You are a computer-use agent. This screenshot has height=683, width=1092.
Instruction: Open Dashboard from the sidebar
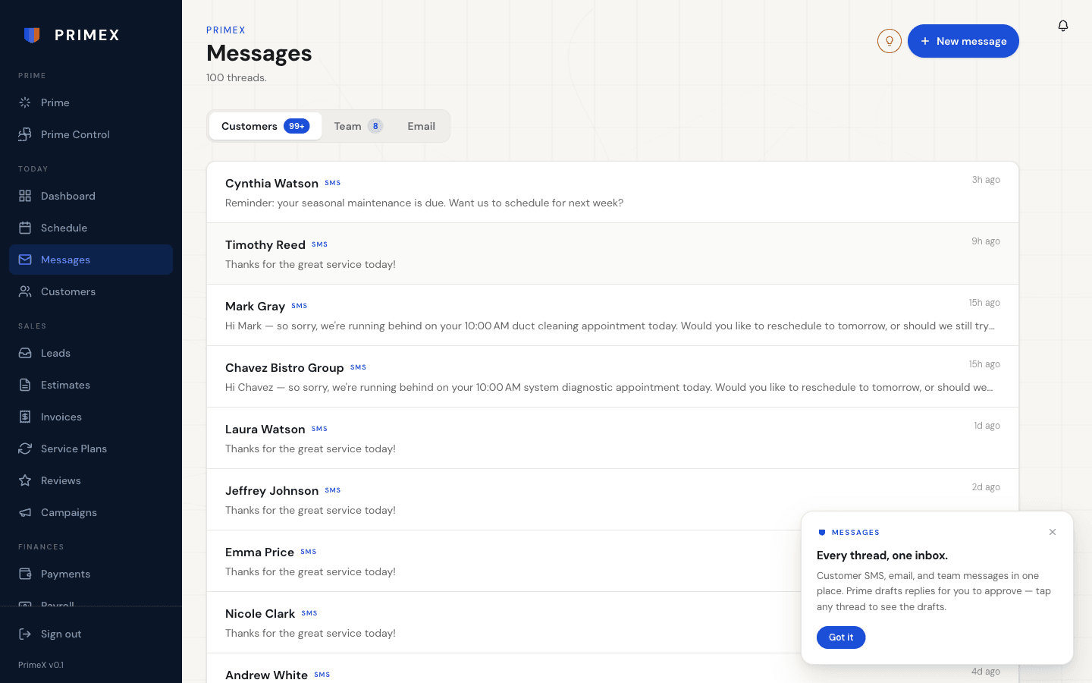tap(91, 196)
